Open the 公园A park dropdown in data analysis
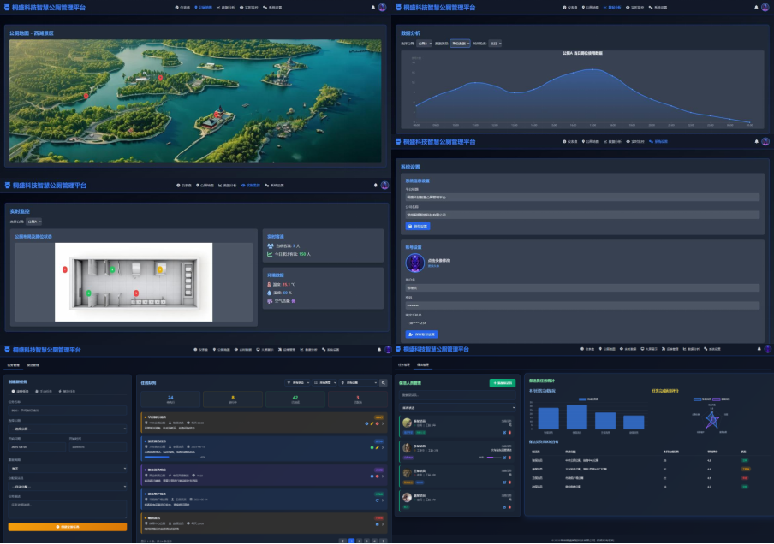Screen dimensions: 774x544 point(424,44)
